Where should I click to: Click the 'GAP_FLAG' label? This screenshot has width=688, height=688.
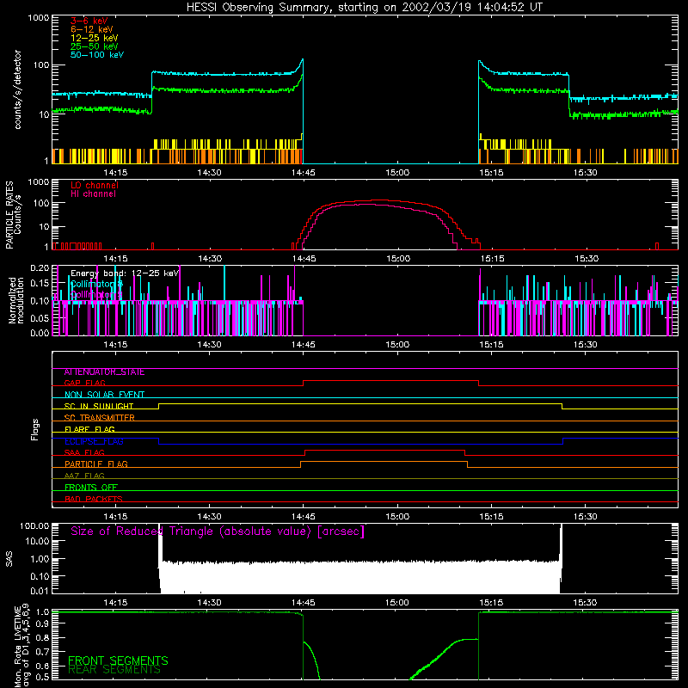pos(84,383)
